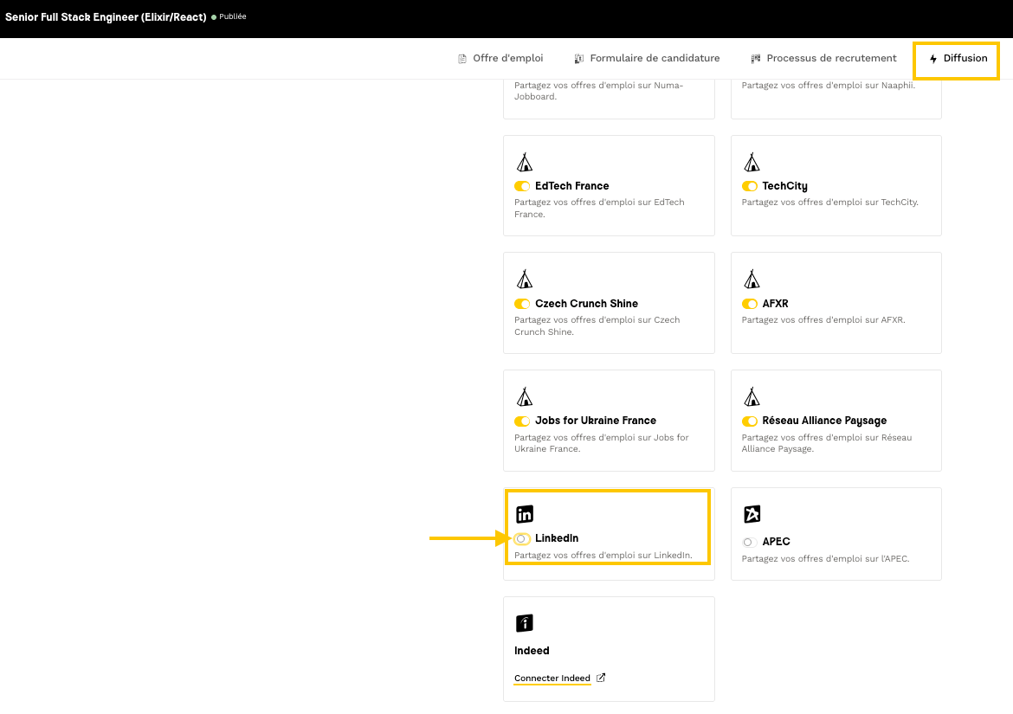Open the Processus de recrutement tab

[823, 59]
